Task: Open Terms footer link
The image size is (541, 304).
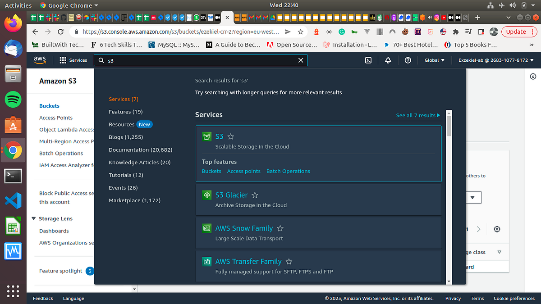Action: [x=477, y=298]
